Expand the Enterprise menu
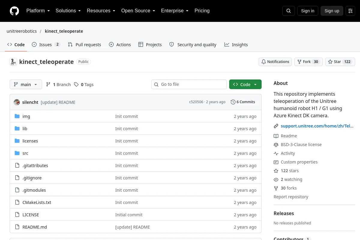This screenshot has width=360, height=240. [175, 11]
